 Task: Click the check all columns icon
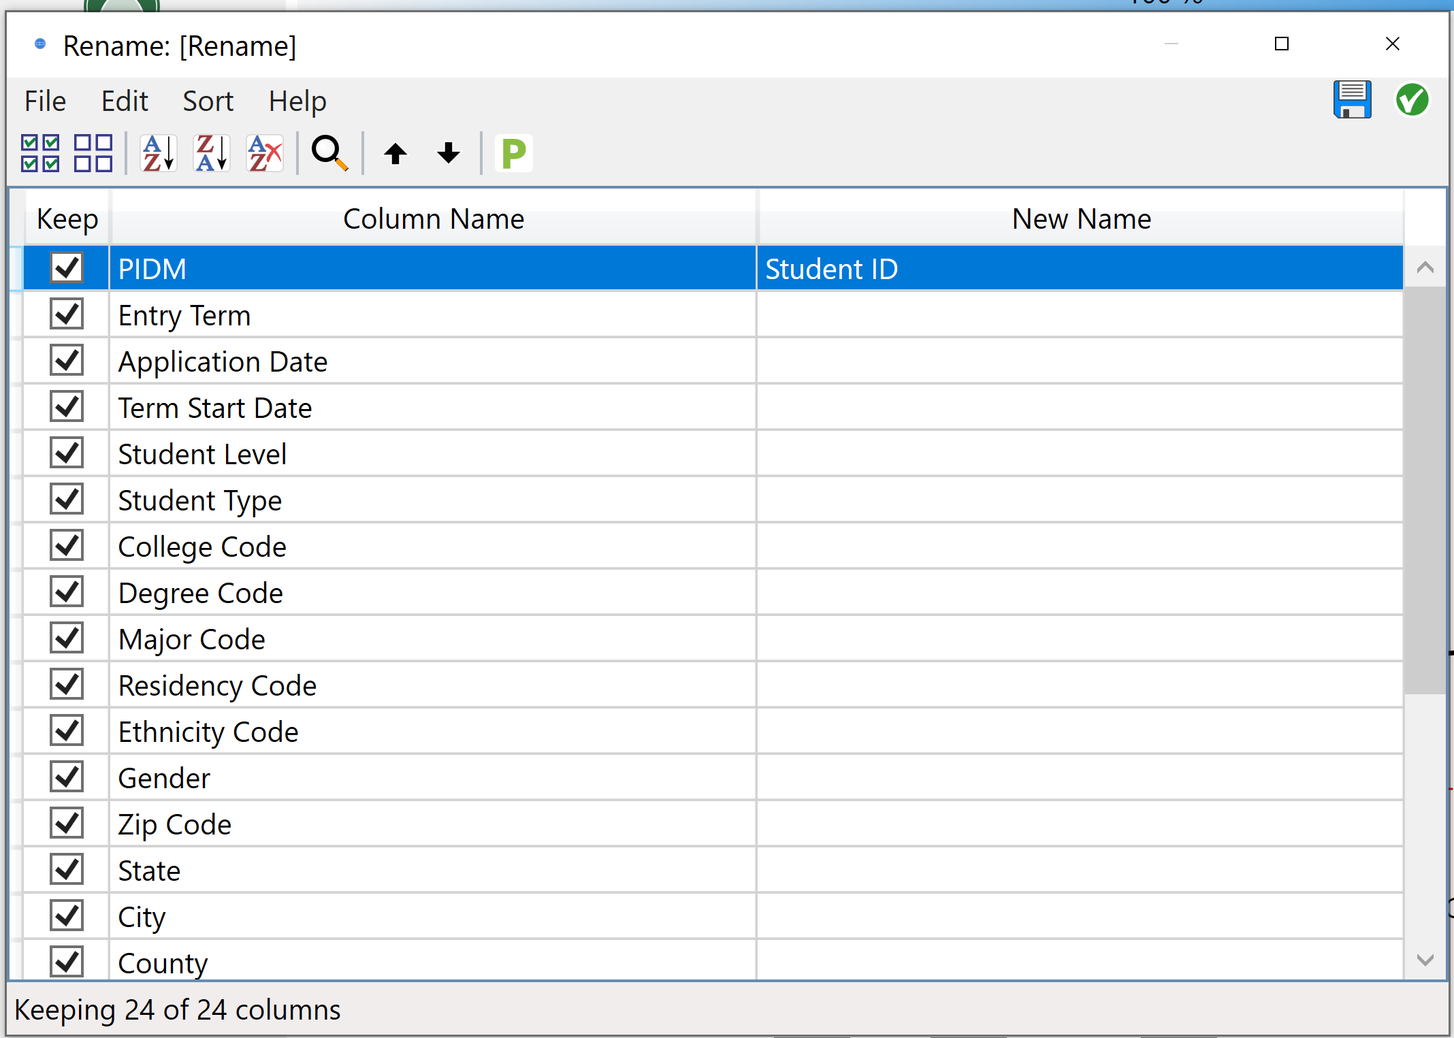(x=40, y=153)
